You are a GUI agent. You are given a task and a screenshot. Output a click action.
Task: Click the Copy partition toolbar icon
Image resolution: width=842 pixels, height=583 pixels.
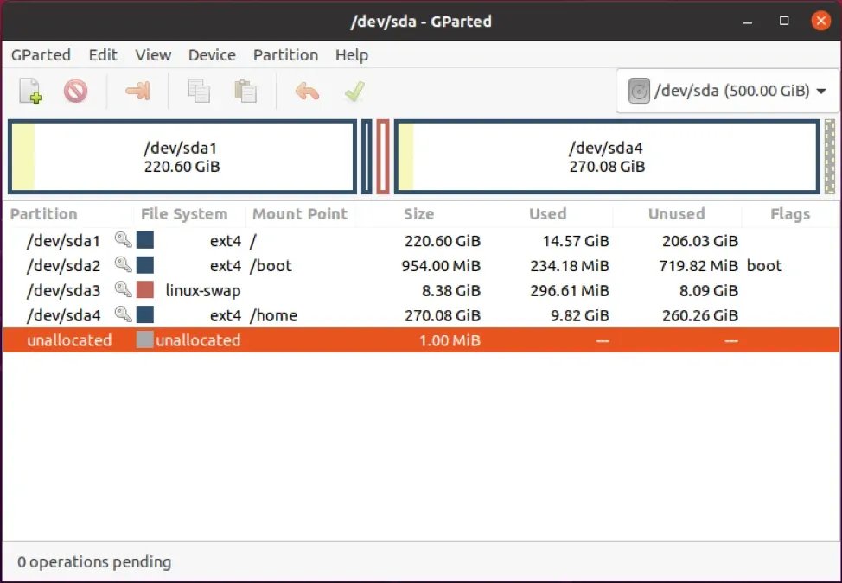coord(199,91)
